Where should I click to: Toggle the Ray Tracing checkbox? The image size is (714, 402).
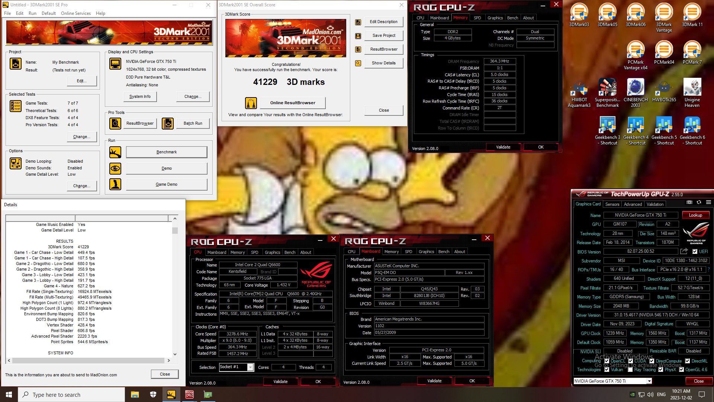point(630,370)
